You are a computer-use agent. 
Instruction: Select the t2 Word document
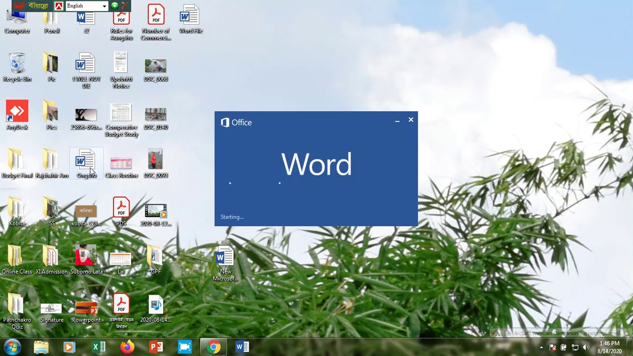coord(86,22)
